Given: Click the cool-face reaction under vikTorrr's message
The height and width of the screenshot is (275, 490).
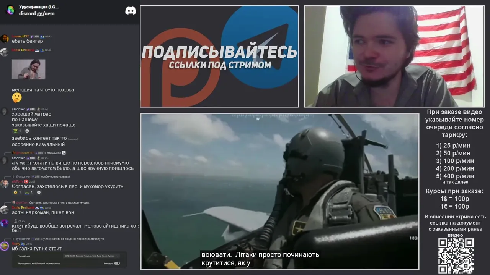Looking at the screenshot, I should (x=17, y=192).
